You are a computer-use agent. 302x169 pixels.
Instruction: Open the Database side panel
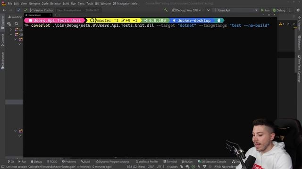pos(300,43)
